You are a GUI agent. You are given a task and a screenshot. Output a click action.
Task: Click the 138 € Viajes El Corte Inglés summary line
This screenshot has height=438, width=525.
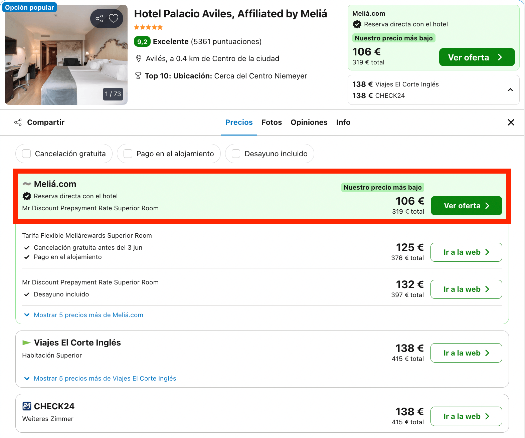tap(395, 84)
